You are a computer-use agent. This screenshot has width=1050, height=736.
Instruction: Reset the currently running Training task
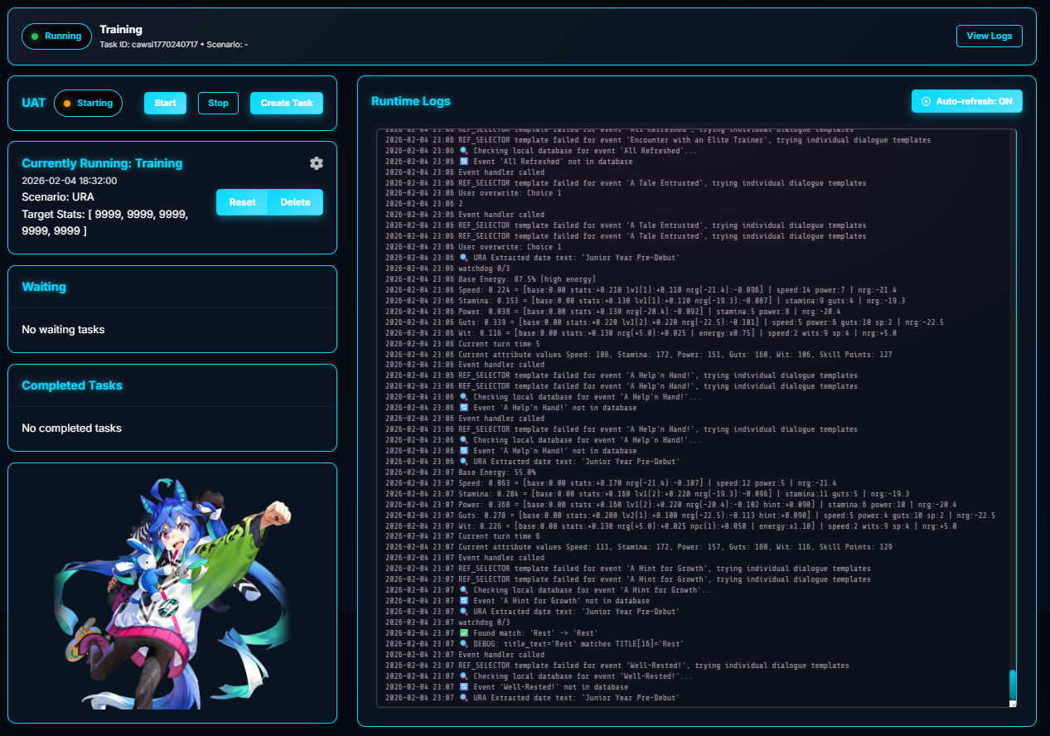click(242, 202)
